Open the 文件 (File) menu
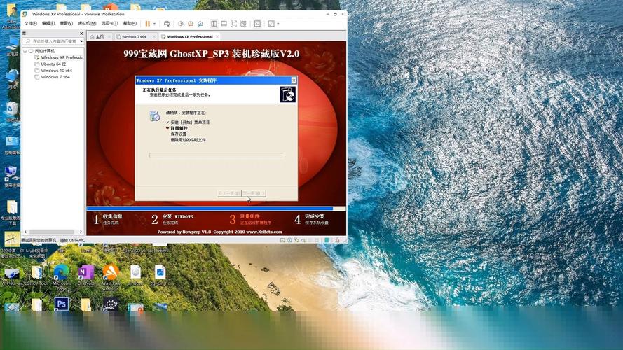 pyautogui.click(x=31, y=23)
